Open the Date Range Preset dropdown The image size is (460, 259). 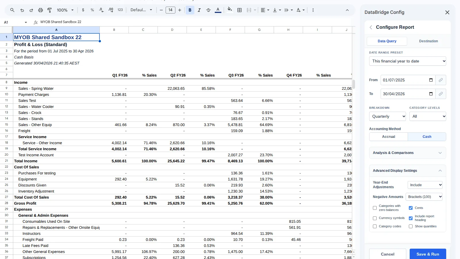tap(408, 61)
